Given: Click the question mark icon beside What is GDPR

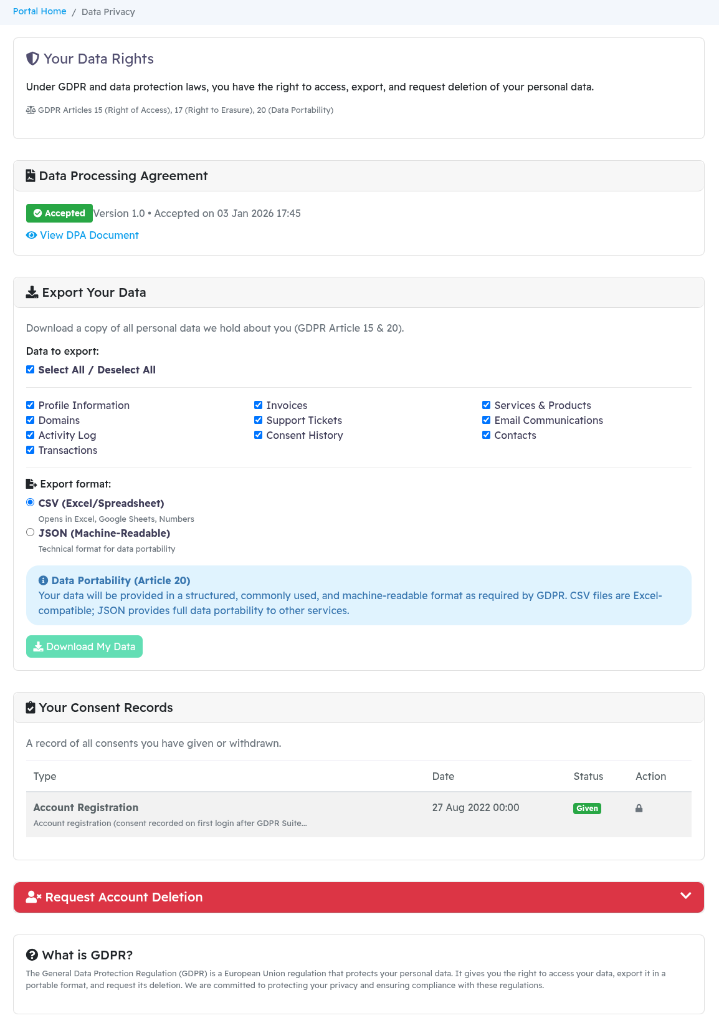Looking at the screenshot, I should (x=32, y=955).
